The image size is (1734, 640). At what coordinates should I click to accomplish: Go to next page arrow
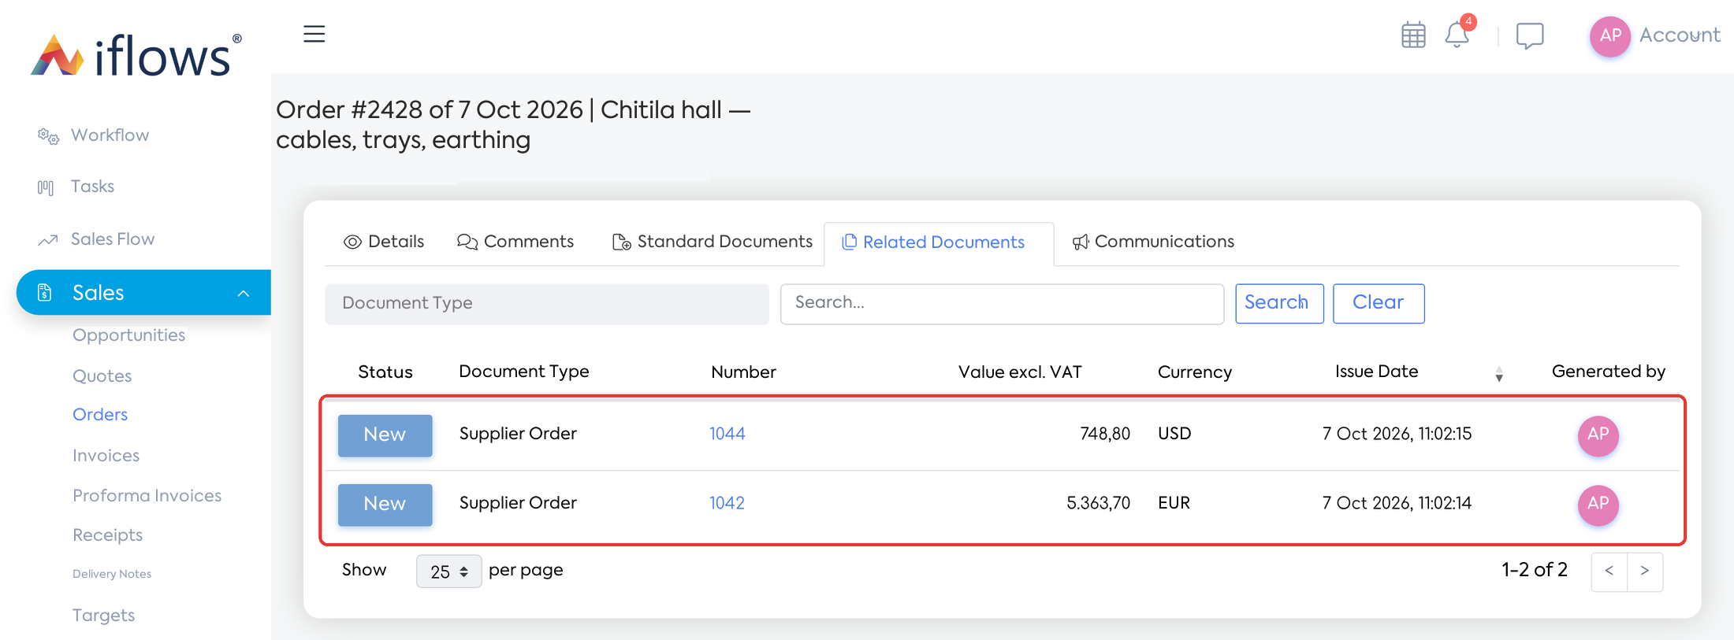coord(1645,572)
